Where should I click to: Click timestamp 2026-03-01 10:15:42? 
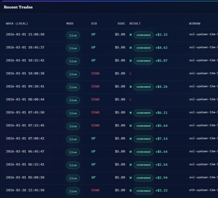click(25, 60)
